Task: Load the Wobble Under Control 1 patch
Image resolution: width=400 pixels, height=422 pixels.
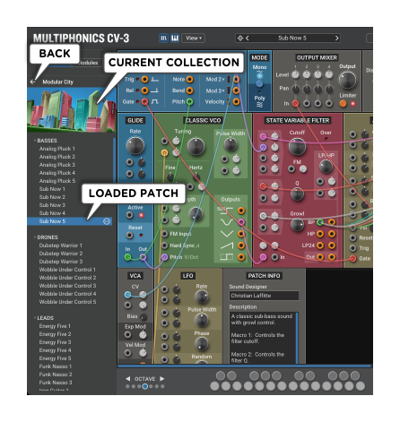Action: coord(67,270)
